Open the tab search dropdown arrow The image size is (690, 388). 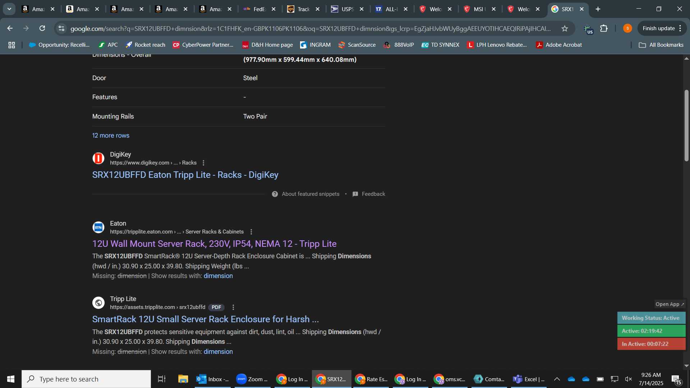(x=9, y=9)
